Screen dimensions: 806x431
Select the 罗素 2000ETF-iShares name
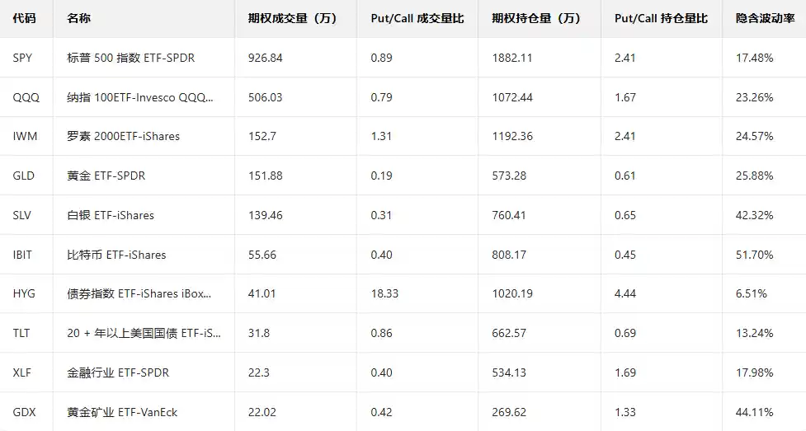123,136
